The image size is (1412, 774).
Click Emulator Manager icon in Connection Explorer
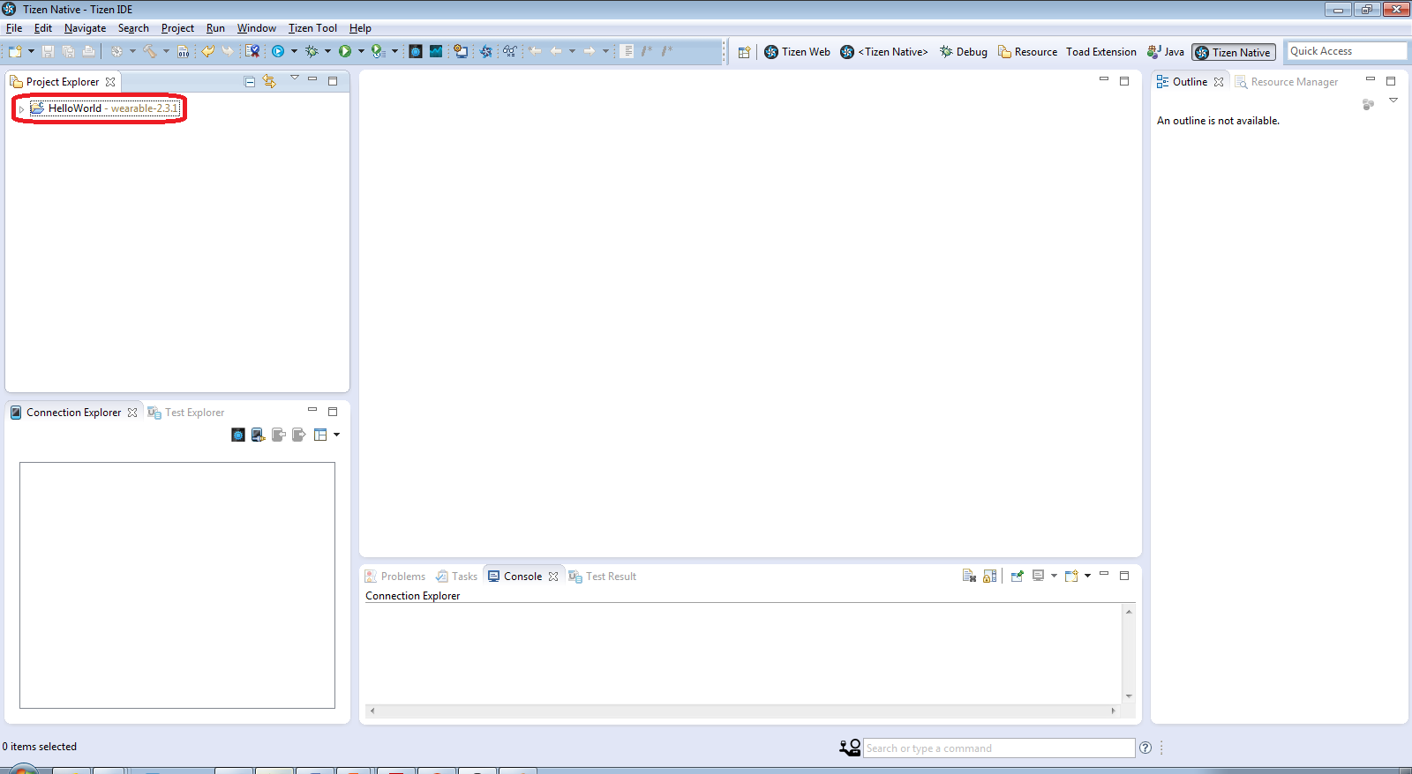(x=238, y=435)
